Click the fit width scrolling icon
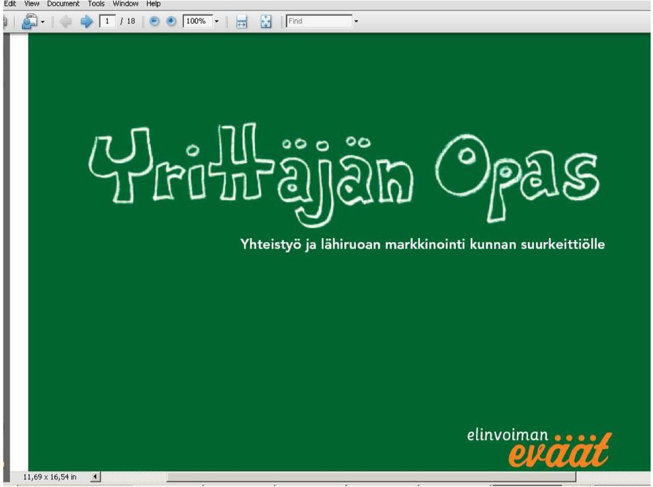The image size is (653, 487). (241, 21)
